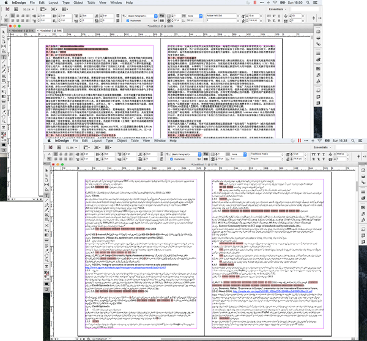Select the Type tool in Untitled-2 window
367x341 pixels.
(x=4, y=57)
